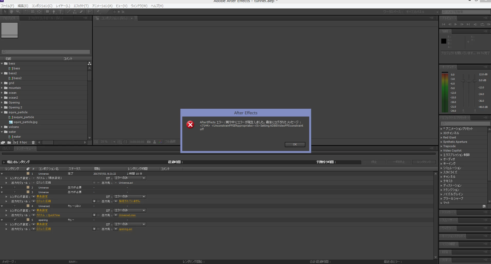Viewport: 491px width, 264px height.
Task: Expand the grid folder
Action: [2, 83]
